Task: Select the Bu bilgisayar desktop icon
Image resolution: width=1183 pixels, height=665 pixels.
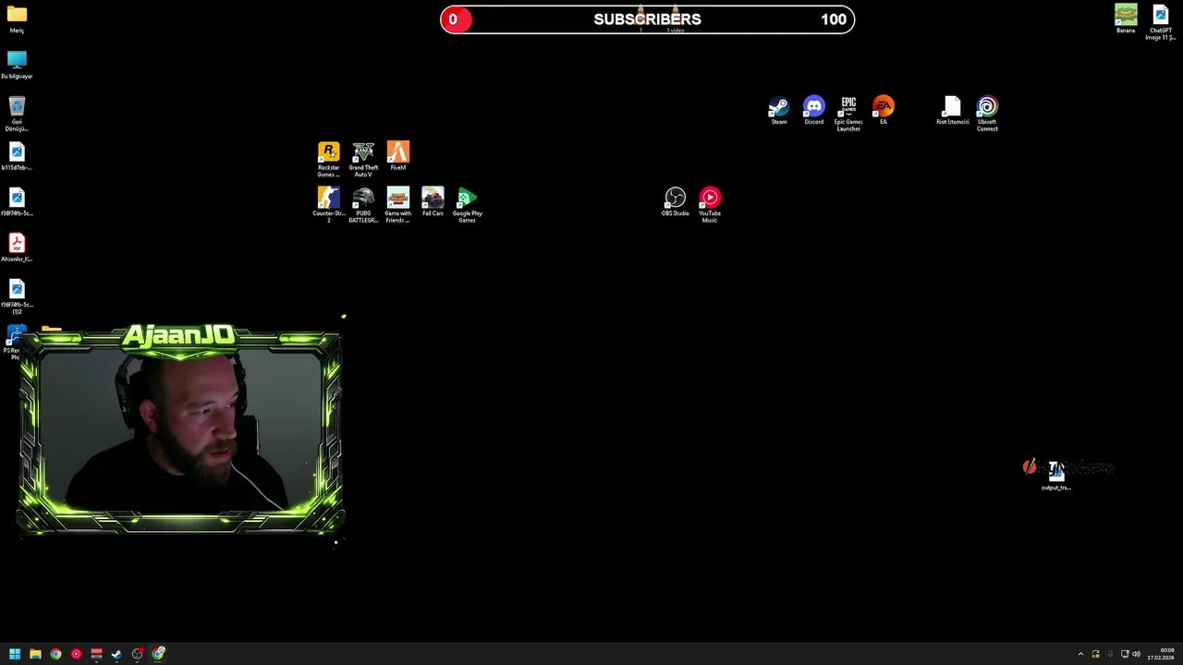Action: pos(17,65)
